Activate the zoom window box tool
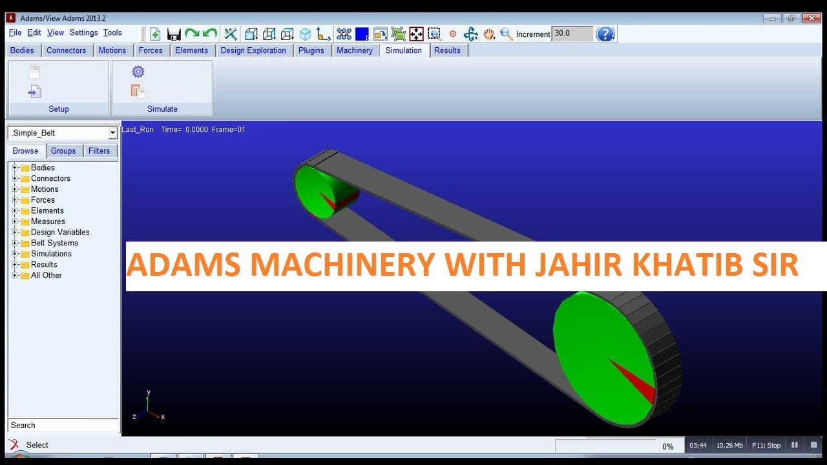 (x=434, y=34)
